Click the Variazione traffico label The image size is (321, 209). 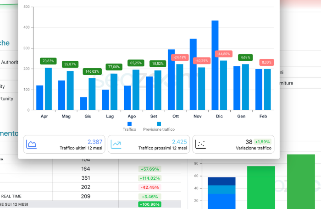tap(254, 148)
